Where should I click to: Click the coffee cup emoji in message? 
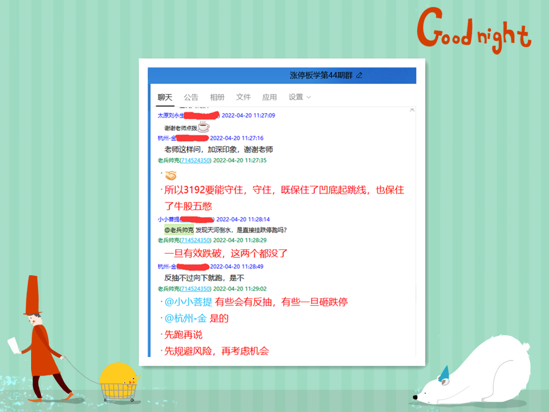203,127
